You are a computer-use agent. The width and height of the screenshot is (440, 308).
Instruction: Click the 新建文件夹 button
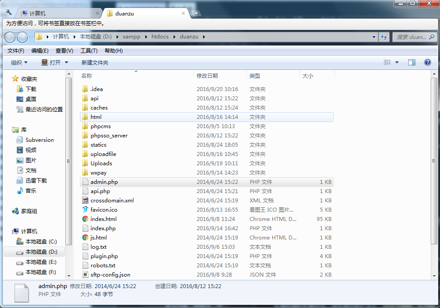tap(95, 62)
